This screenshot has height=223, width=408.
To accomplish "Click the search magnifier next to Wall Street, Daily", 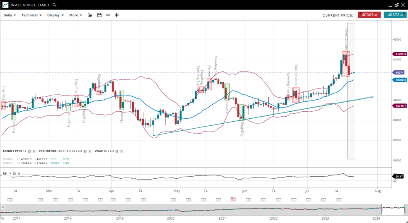I will 55,5.
